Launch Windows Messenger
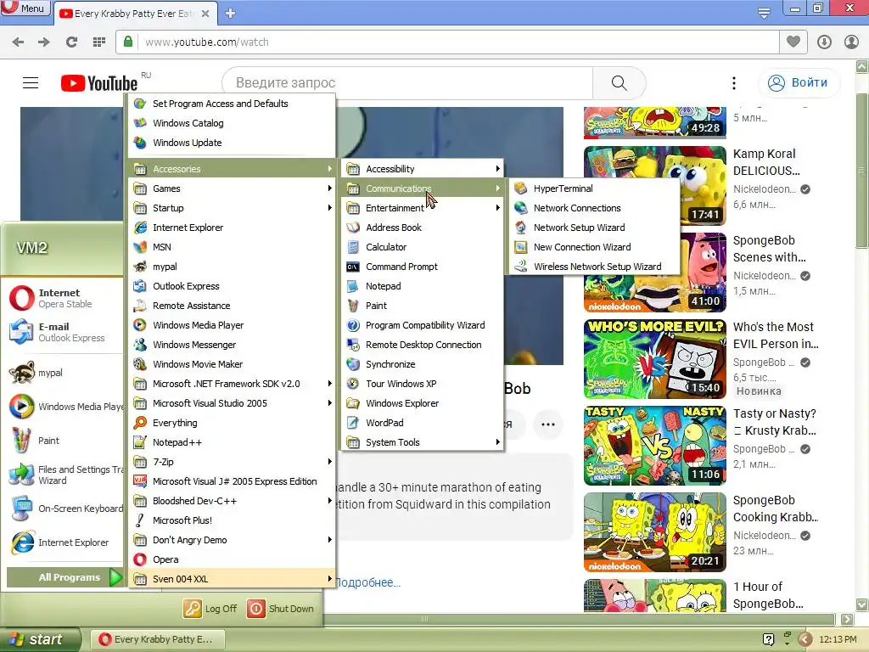 pyautogui.click(x=232, y=345)
